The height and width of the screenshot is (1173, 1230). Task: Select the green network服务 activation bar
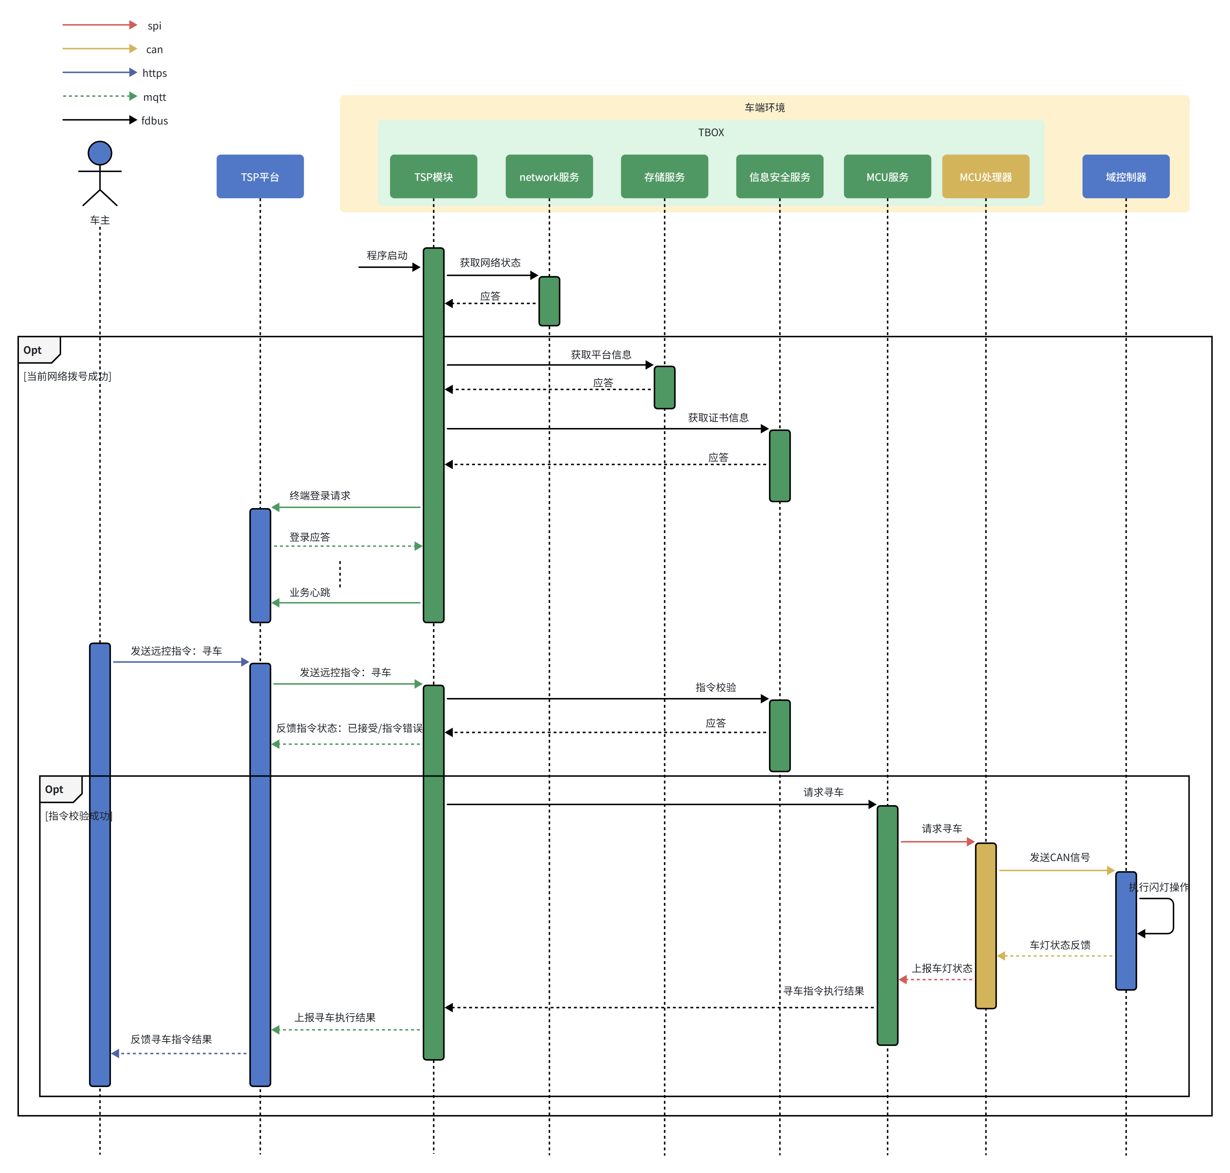(x=549, y=301)
